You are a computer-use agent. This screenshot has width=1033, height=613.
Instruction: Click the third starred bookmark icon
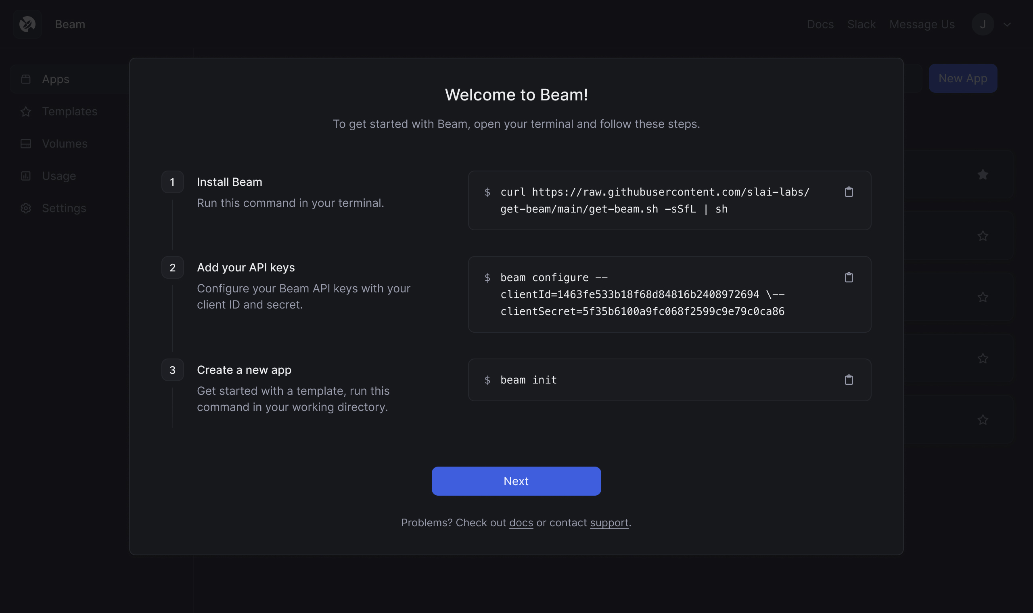coord(983,297)
